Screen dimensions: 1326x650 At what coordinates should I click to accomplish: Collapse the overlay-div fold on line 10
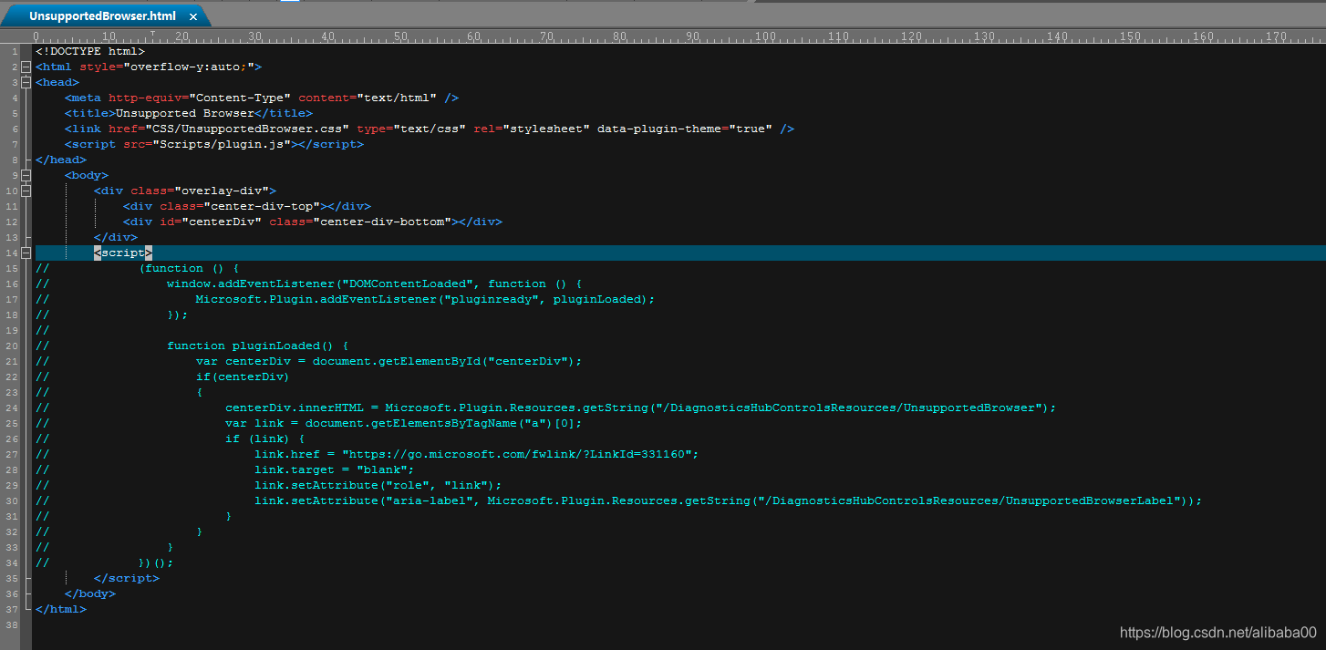(x=26, y=191)
